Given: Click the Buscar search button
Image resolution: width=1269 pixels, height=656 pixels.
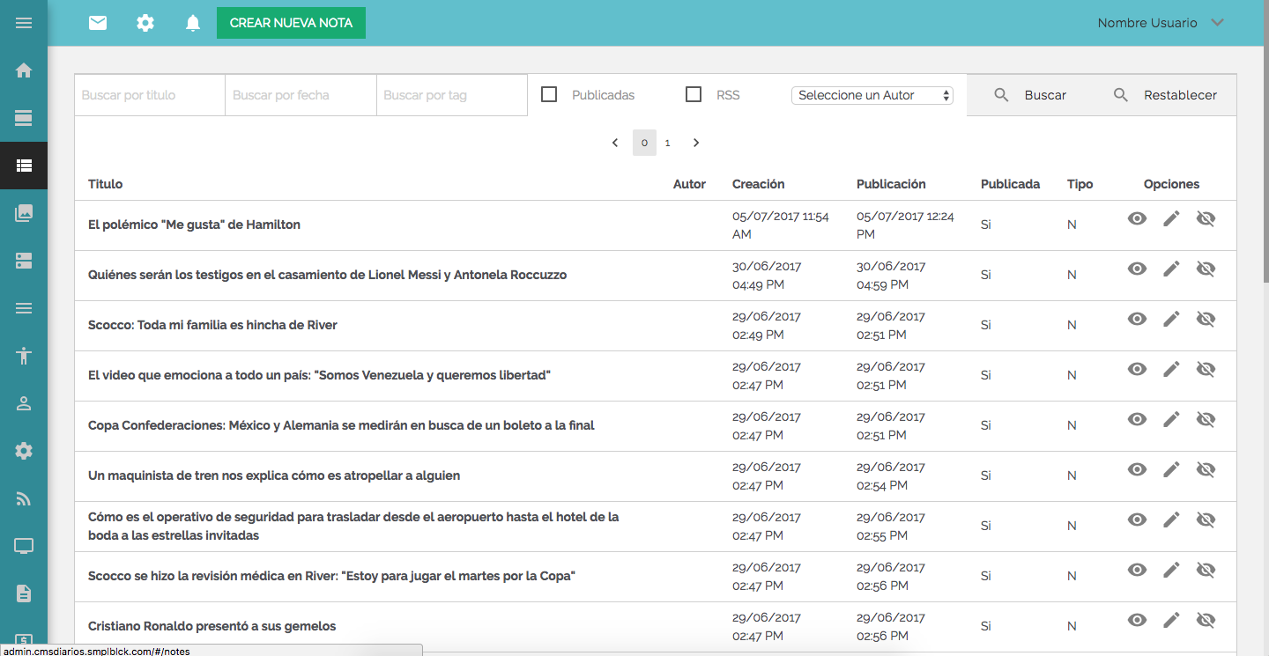Looking at the screenshot, I should [x=1029, y=95].
